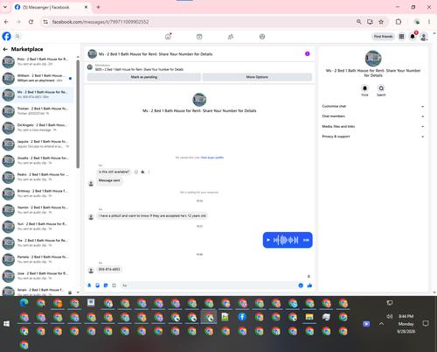
Task: Expand the Customise chat section
Action: pyautogui.click(x=372, y=106)
